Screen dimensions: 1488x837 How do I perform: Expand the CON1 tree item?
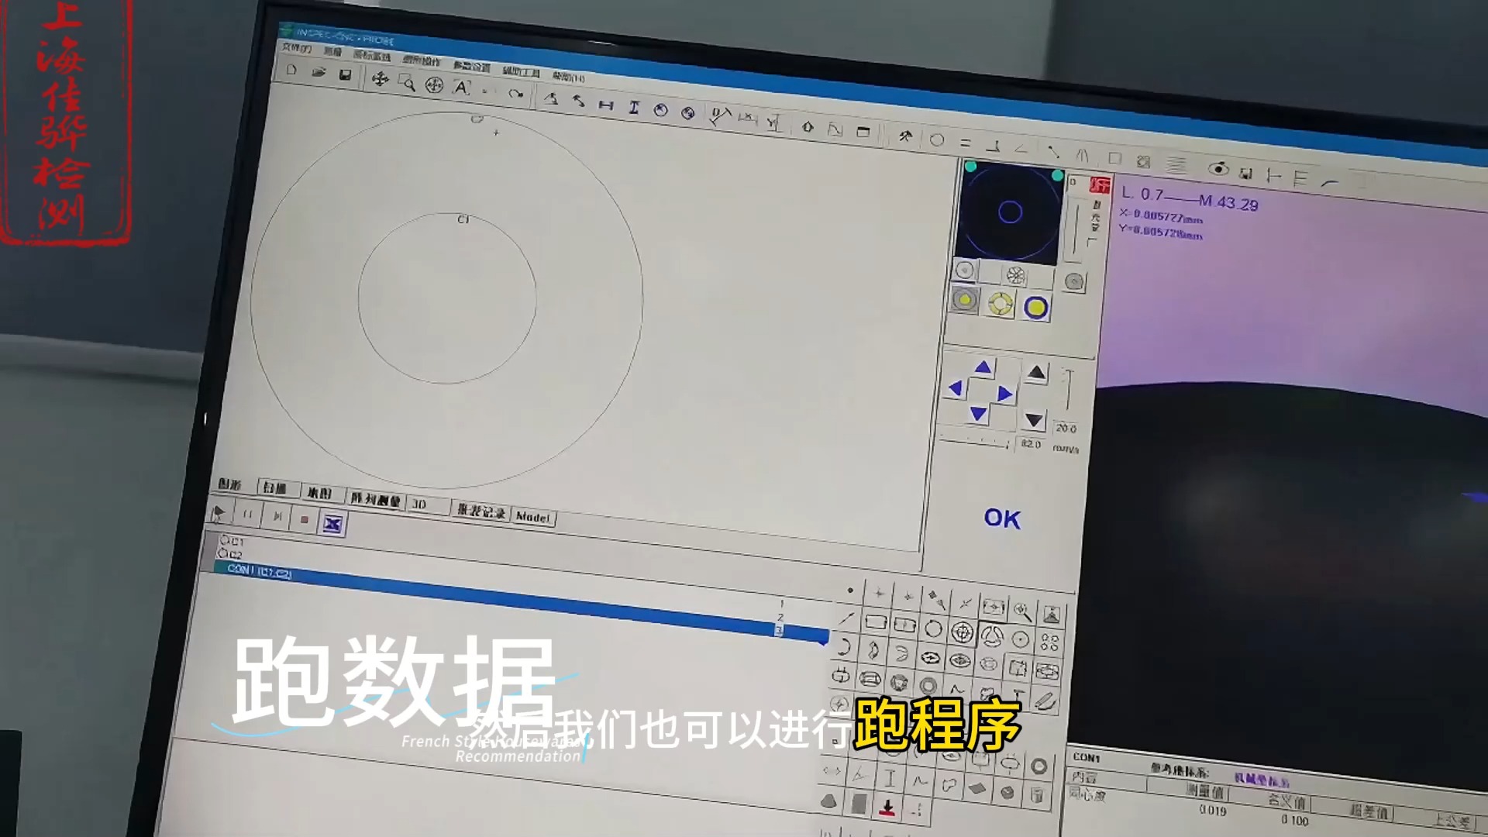219,570
